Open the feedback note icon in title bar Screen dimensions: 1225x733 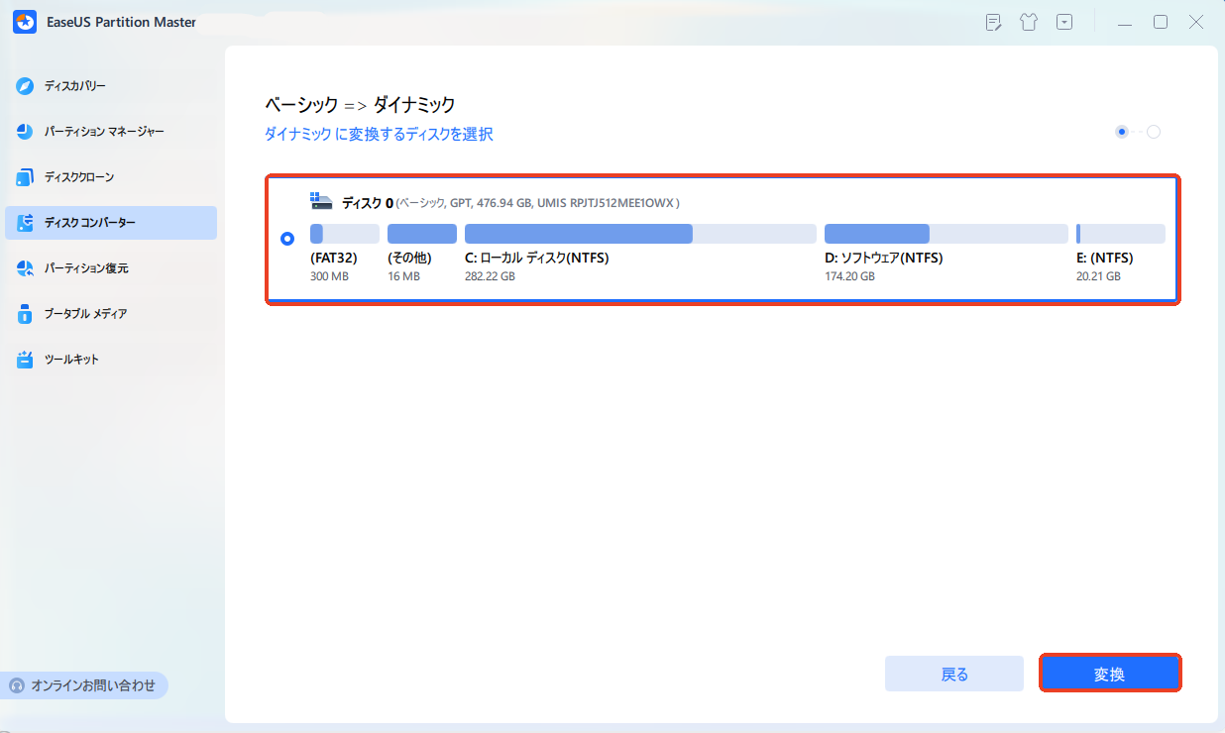click(994, 22)
